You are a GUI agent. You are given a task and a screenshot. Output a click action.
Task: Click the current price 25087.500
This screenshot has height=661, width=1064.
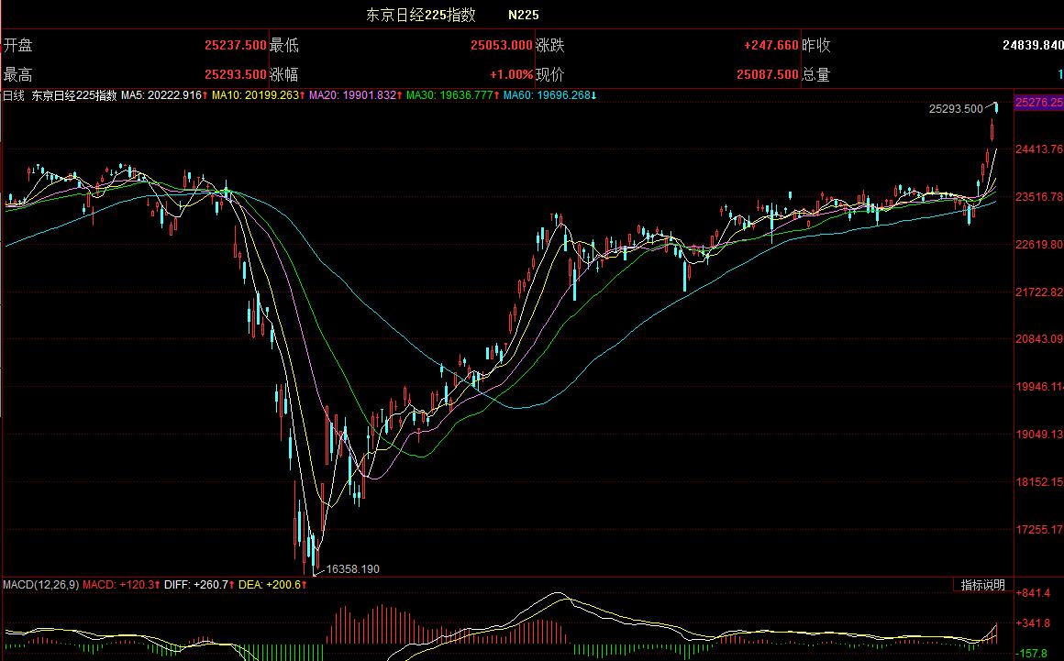[768, 74]
